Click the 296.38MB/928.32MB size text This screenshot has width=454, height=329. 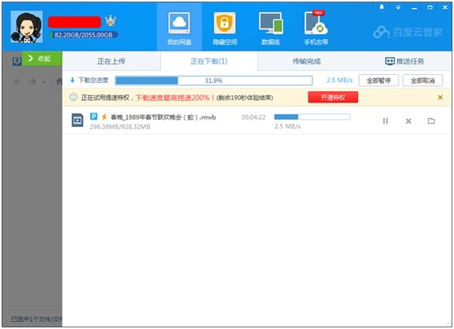point(120,127)
